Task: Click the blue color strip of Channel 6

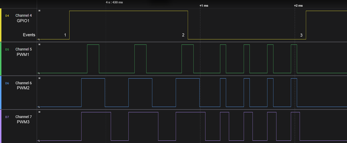Action: coord(1,93)
